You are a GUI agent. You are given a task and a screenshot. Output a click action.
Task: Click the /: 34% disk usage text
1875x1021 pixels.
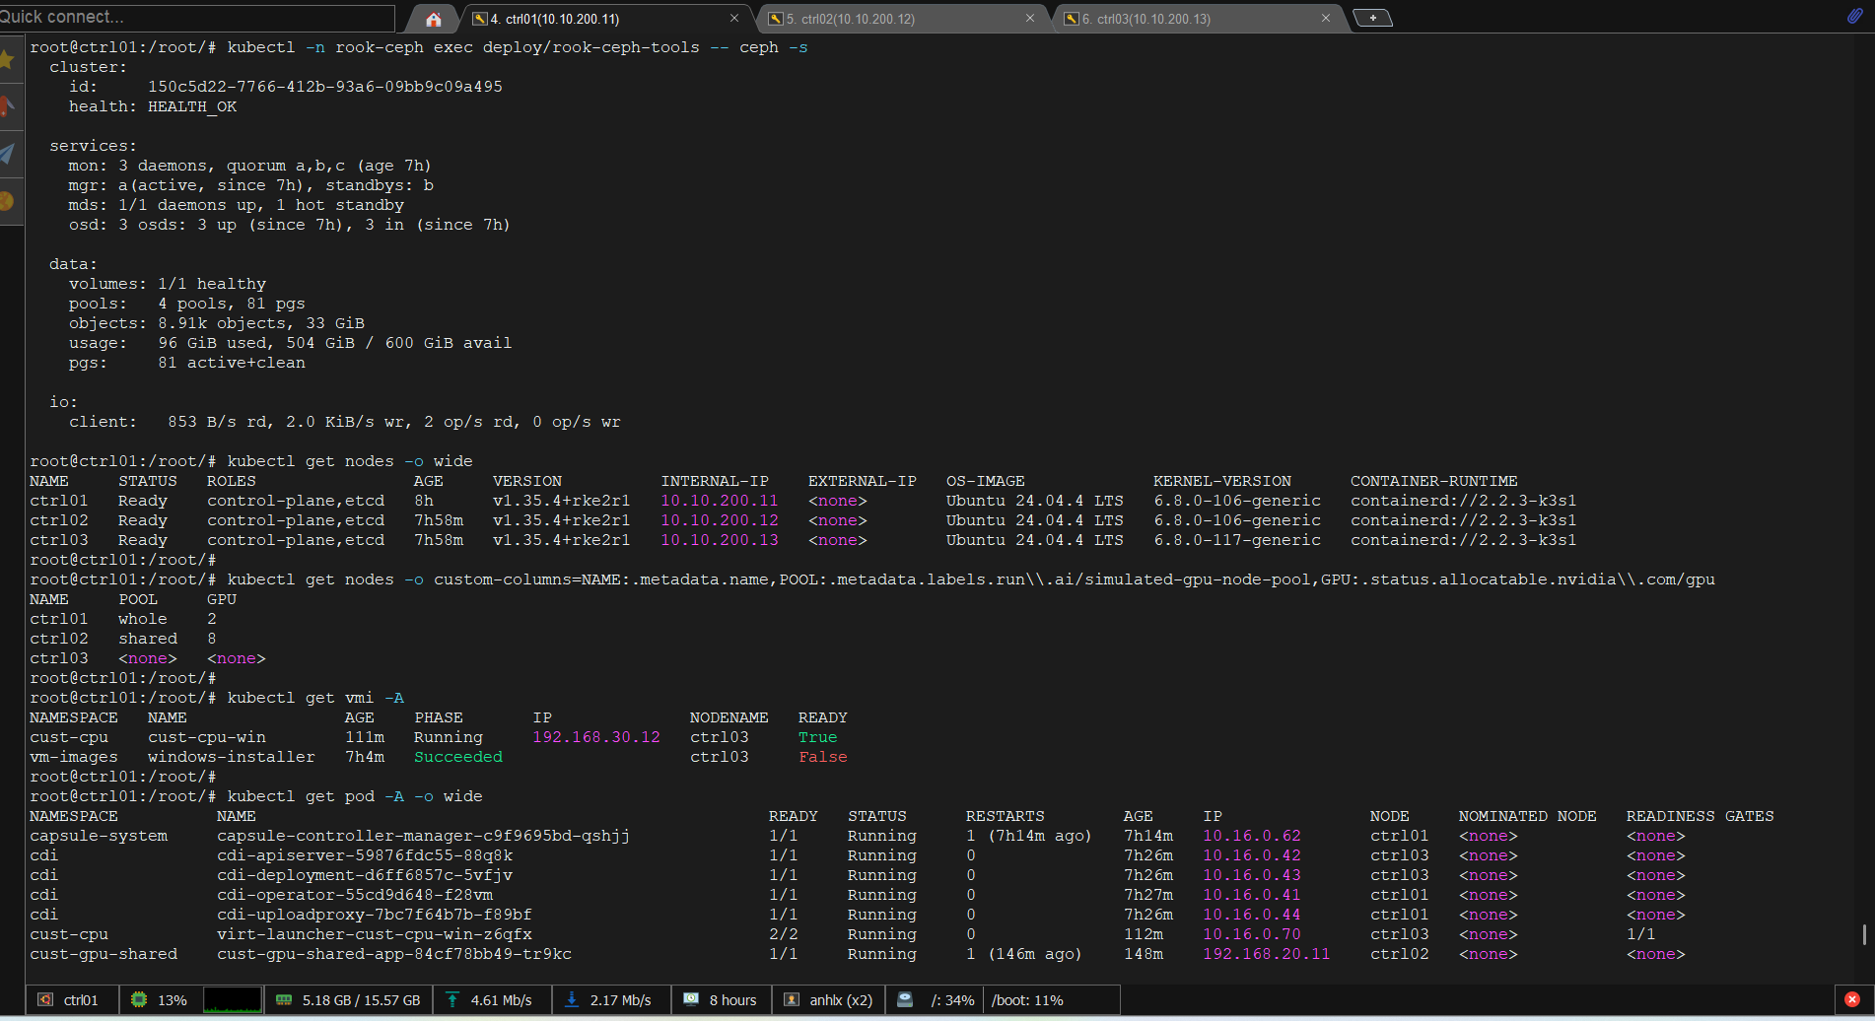[953, 1000]
